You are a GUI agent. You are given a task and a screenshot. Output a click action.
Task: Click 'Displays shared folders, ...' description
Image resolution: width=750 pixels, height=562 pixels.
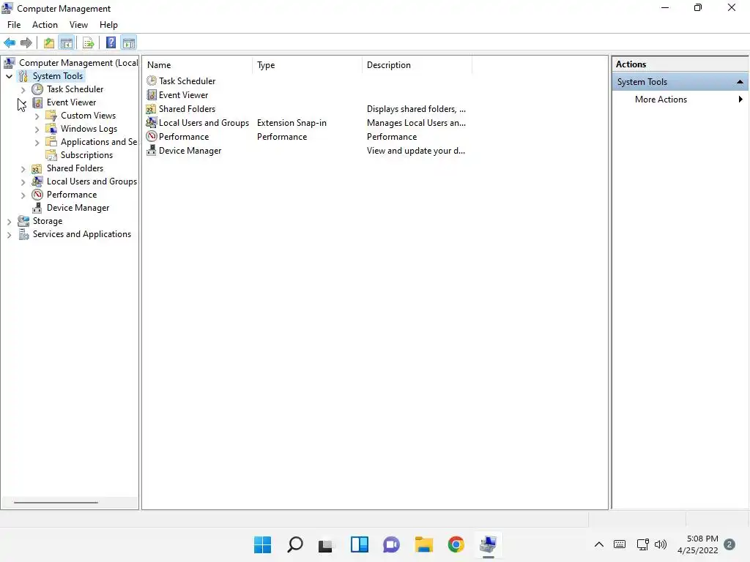point(416,109)
